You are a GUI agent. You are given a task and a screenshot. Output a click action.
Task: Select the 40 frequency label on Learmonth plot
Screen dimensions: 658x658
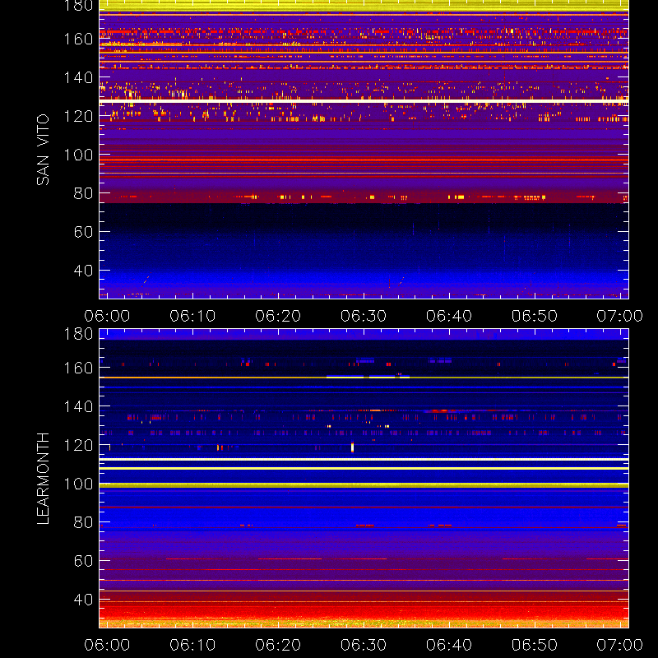point(83,600)
